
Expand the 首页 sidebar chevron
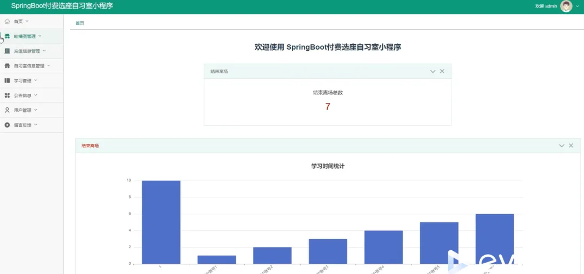27,21
